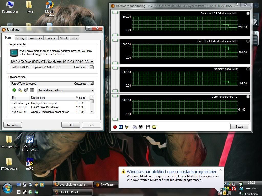Open Customize arrow for the 128-bit G84 adapter

click(92, 67)
